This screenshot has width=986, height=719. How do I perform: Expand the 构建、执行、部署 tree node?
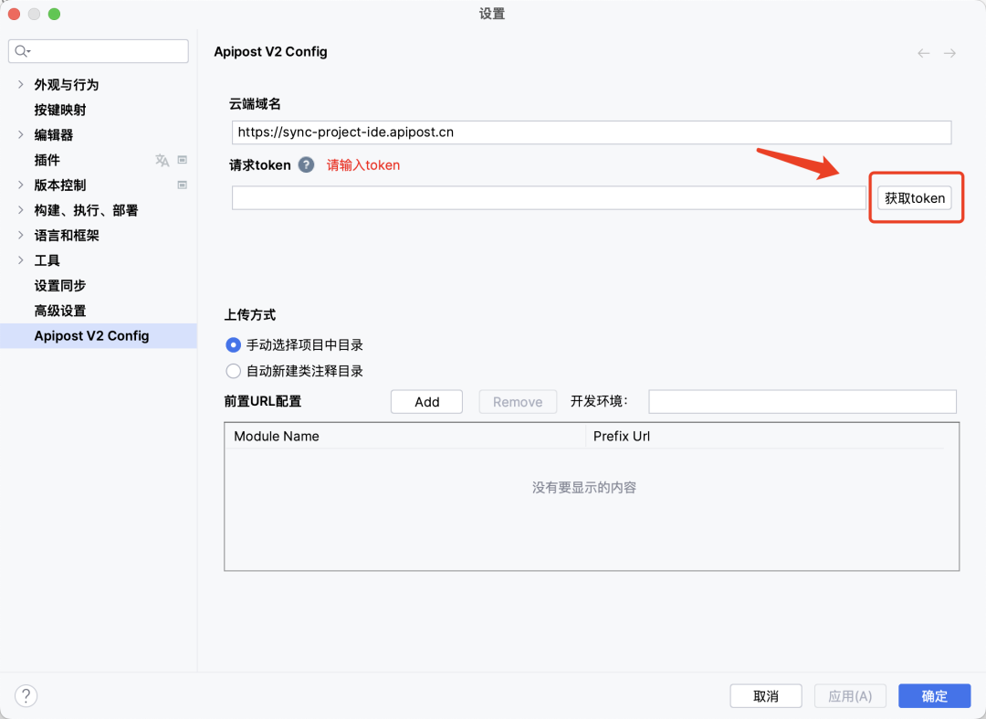click(21, 210)
